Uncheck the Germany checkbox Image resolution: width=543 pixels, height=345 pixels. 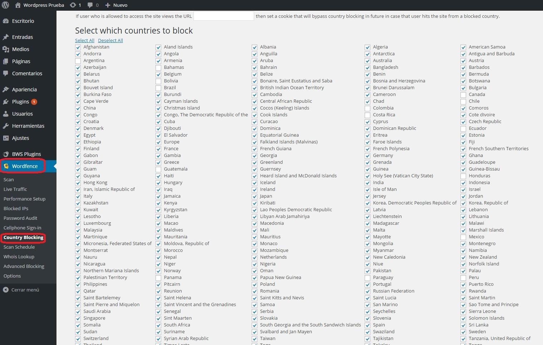tap(367, 156)
